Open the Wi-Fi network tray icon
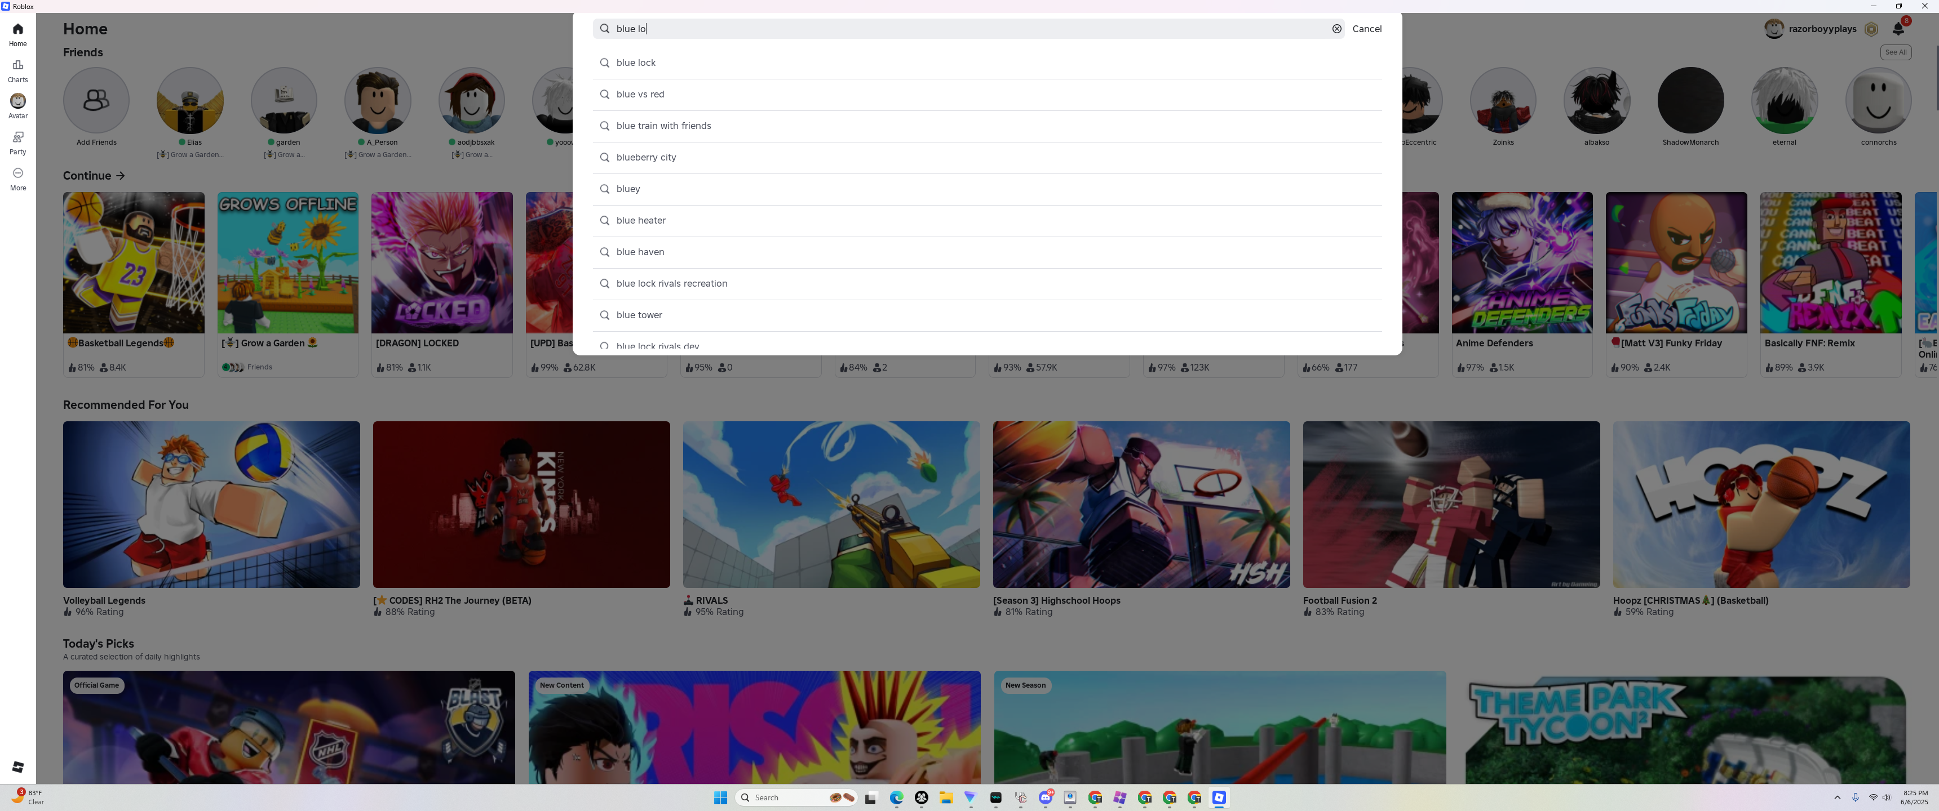 1874,797
